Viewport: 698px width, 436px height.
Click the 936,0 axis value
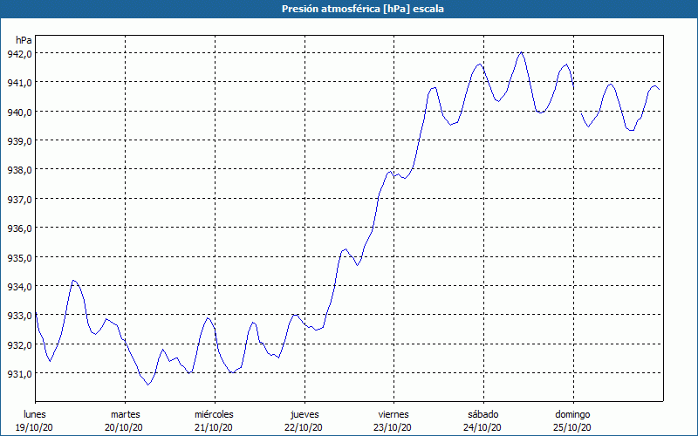point(19,228)
